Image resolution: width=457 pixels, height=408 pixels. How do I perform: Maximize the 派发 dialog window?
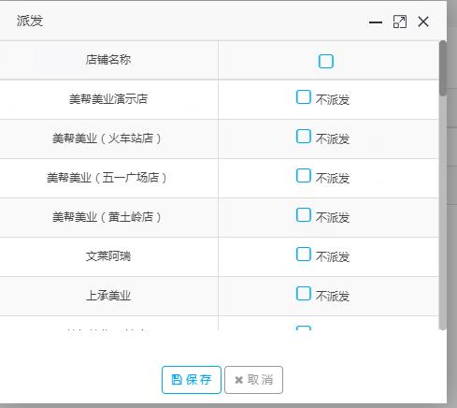400,22
